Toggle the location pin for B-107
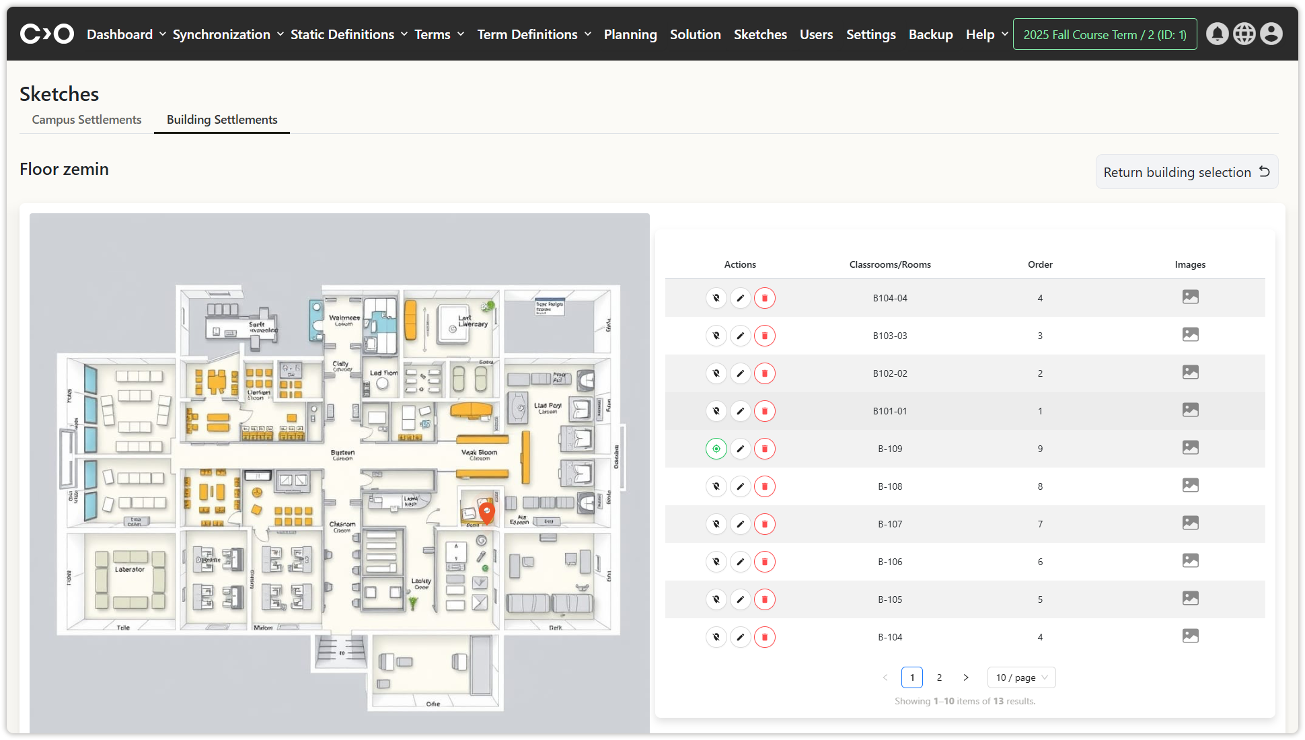Screen dimensions: 1305x740 pyautogui.click(x=716, y=524)
